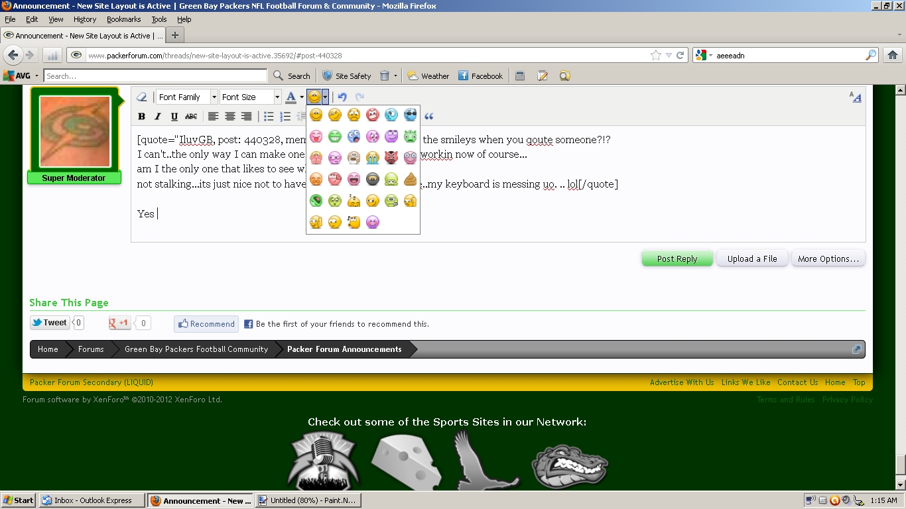The height and width of the screenshot is (509, 906).
Task: Insert the brown poop smiley
Action: tap(410, 179)
